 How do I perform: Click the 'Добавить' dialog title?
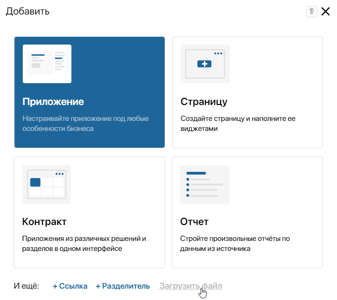click(x=27, y=11)
